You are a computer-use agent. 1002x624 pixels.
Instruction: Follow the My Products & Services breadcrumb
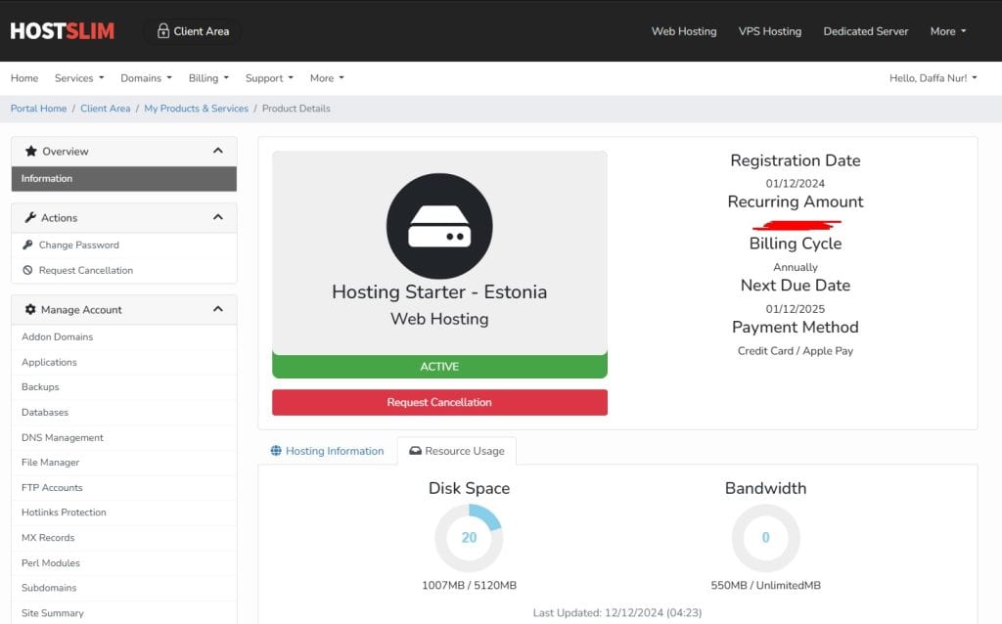pos(196,109)
